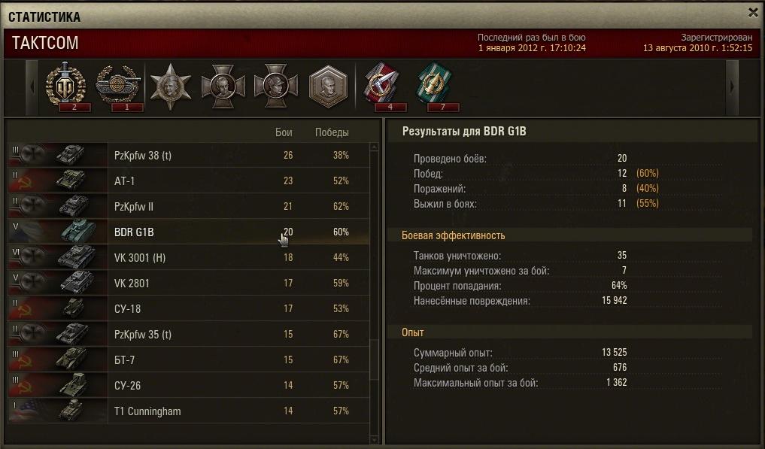Show the previous medals with the left arrow
Screen dimensions: 765x449
pos(32,87)
